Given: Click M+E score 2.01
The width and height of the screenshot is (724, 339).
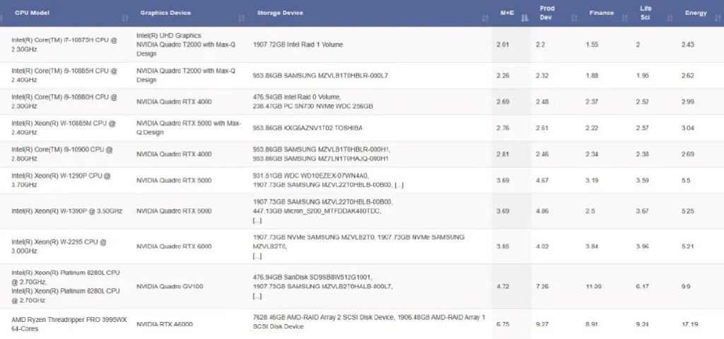Looking at the screenshot, I should [502, 44].
